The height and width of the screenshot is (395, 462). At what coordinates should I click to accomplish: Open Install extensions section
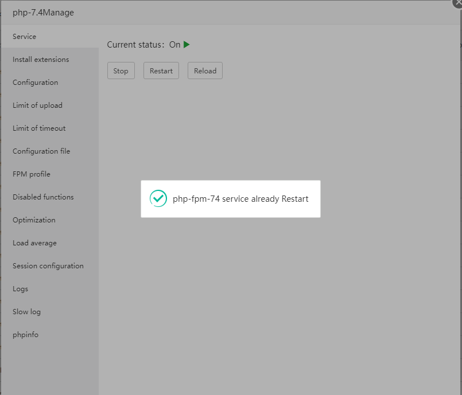(x=49, y=60)
